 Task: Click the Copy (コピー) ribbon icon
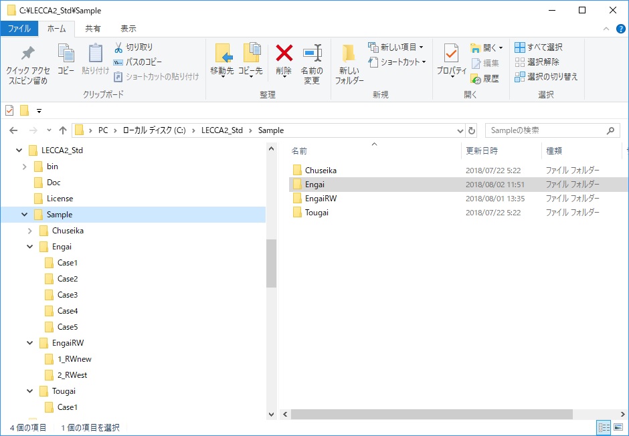(x=66, y=53)
